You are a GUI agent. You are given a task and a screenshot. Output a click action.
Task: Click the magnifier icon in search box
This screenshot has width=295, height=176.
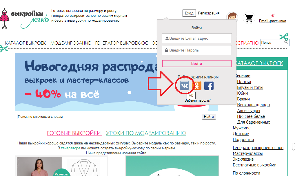pos(286,42)
